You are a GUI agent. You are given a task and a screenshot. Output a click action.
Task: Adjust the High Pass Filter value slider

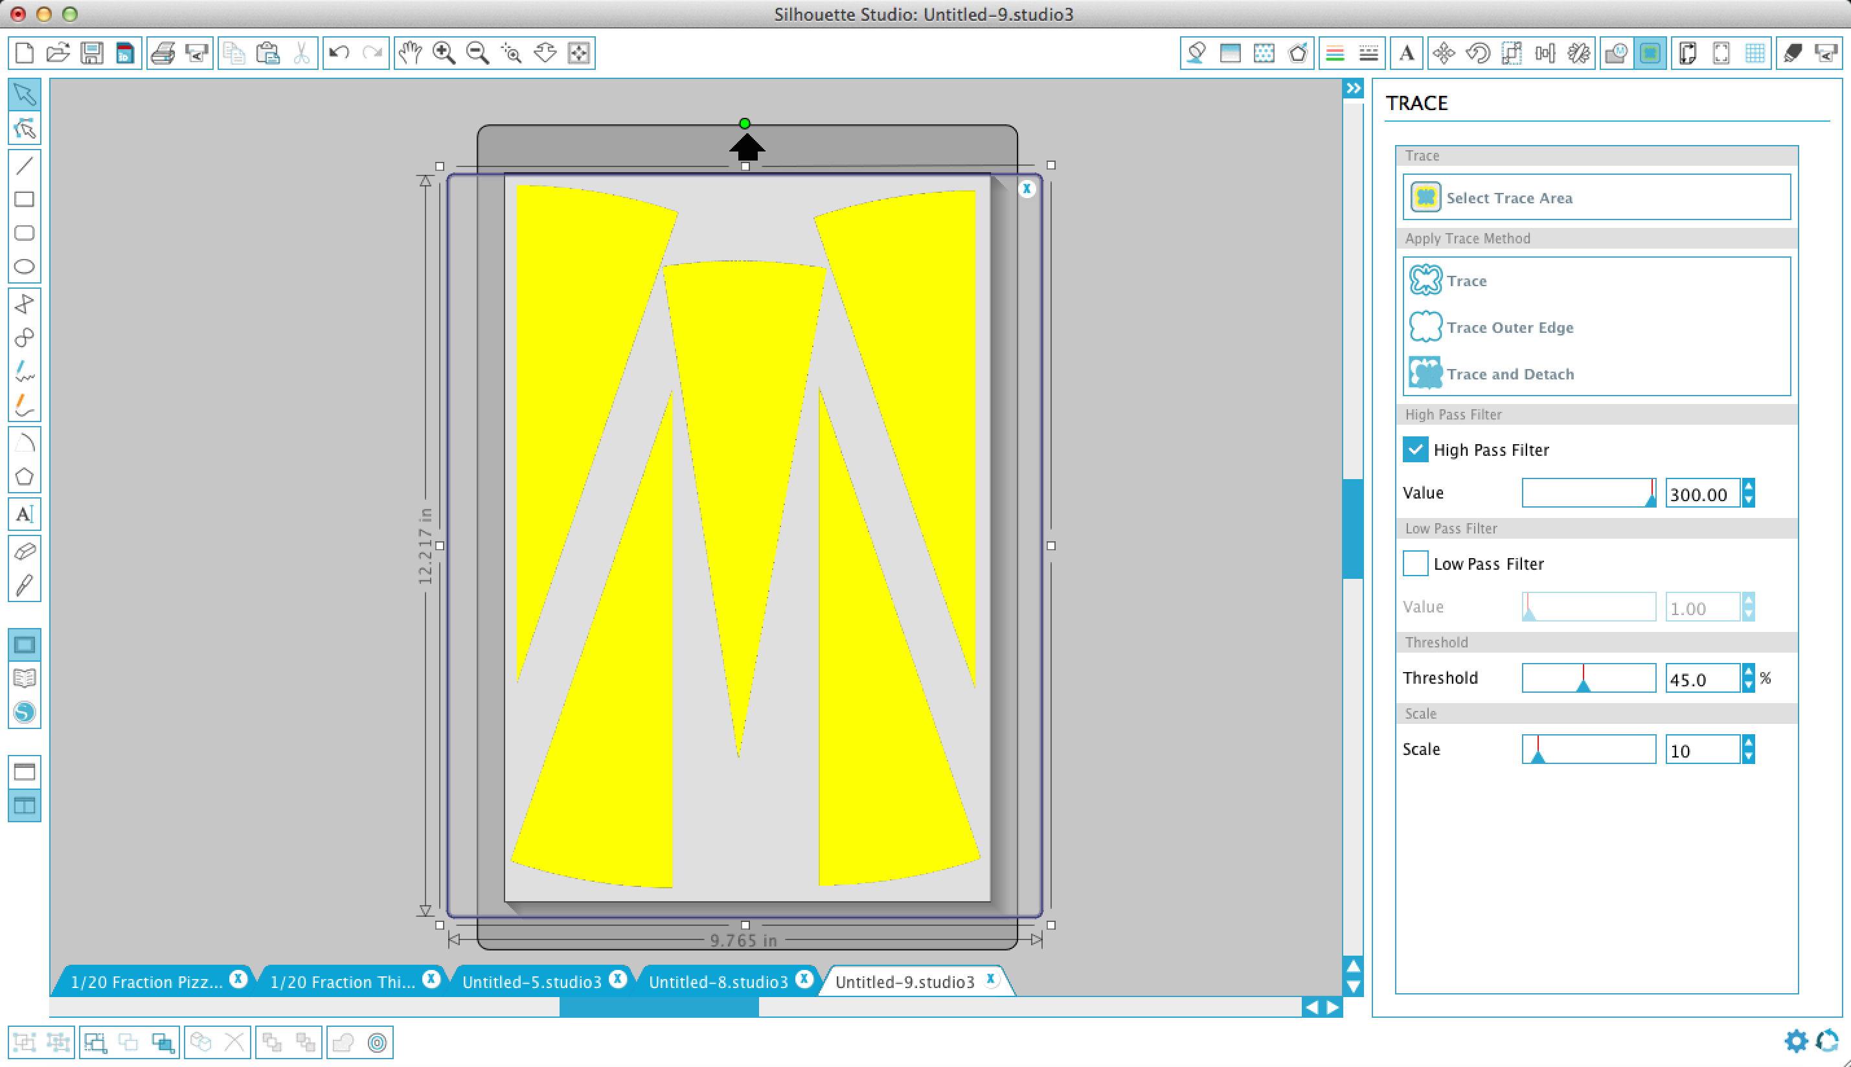pos(1589,493)
